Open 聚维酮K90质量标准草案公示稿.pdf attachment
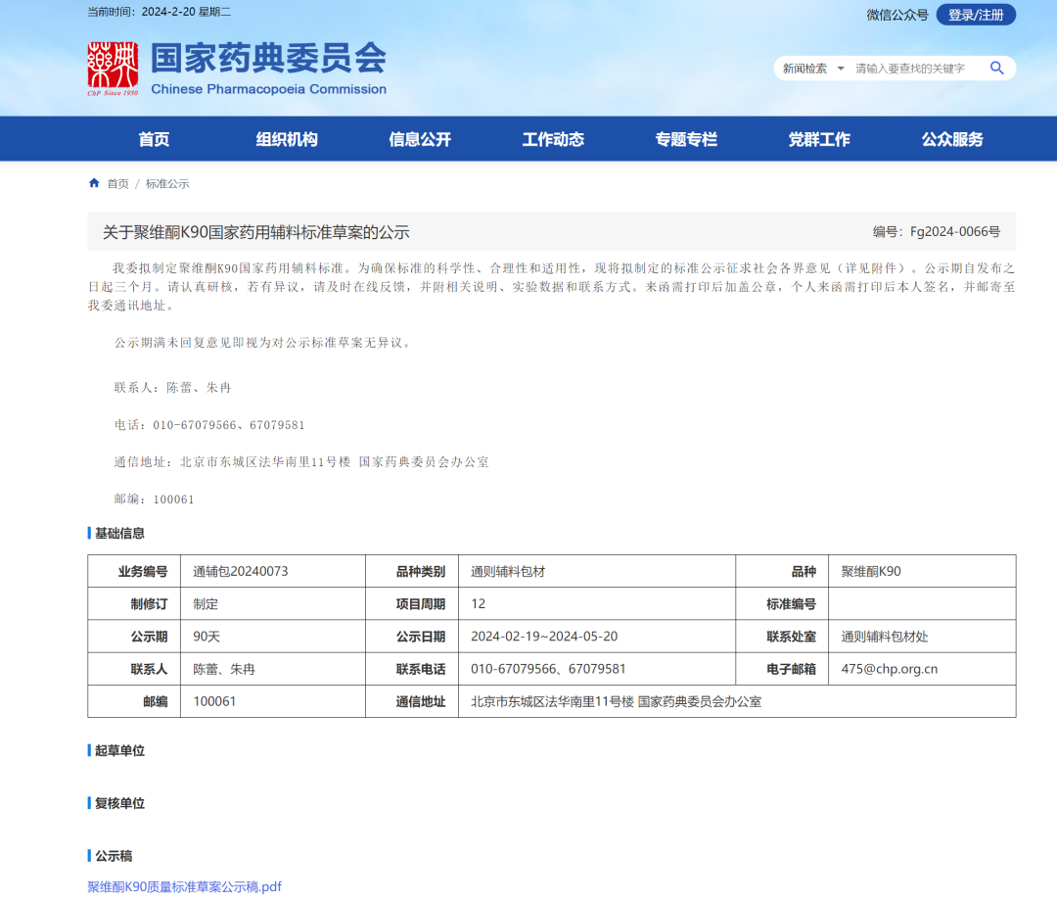This screenshot has width=1057, height=902. pos(185,886)
